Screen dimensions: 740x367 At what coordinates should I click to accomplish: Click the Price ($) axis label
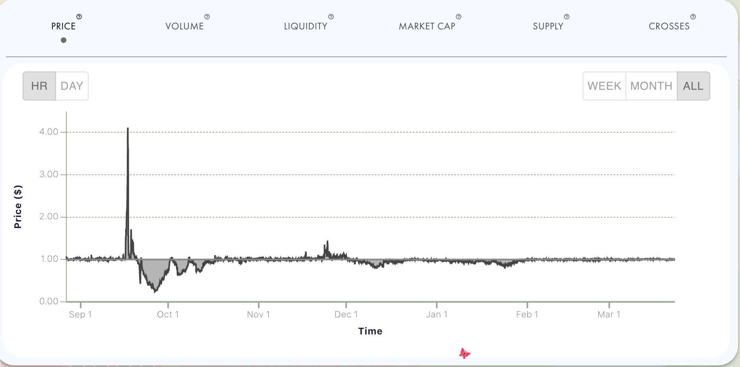[18, 206]
